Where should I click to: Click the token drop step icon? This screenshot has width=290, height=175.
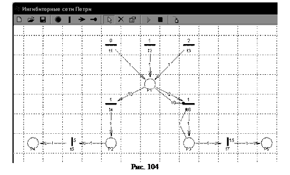176,20
